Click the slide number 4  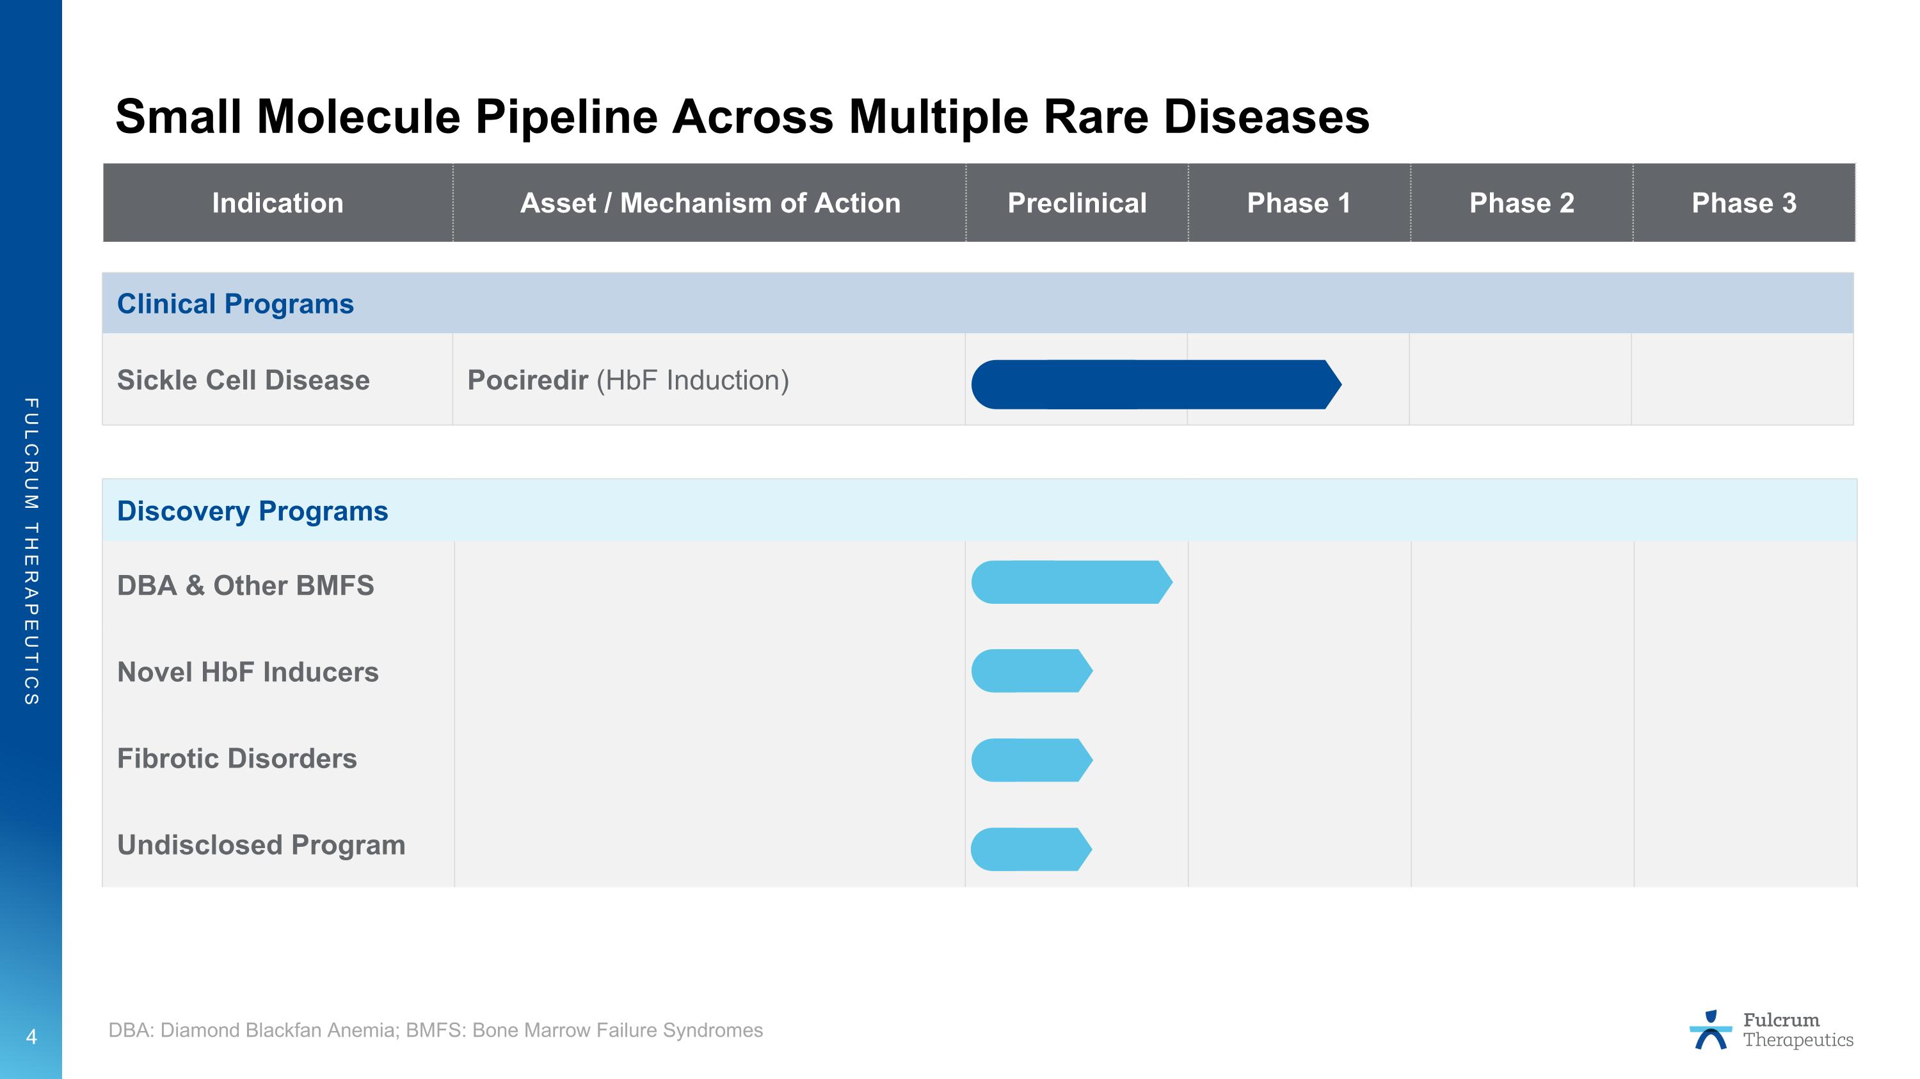(31, 1037)
